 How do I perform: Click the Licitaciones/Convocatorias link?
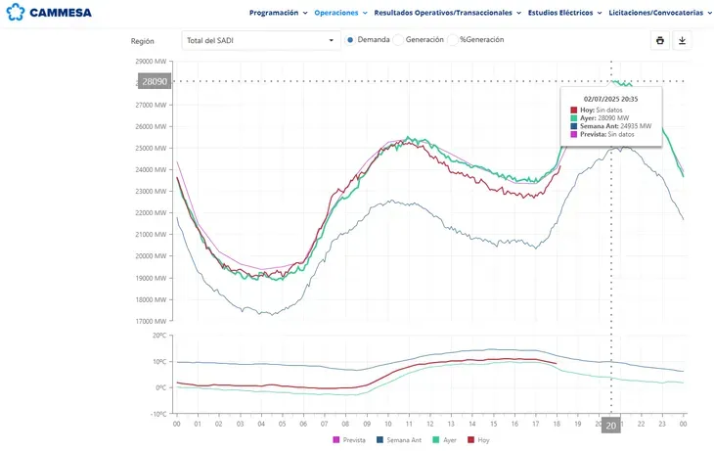point(654,13)
